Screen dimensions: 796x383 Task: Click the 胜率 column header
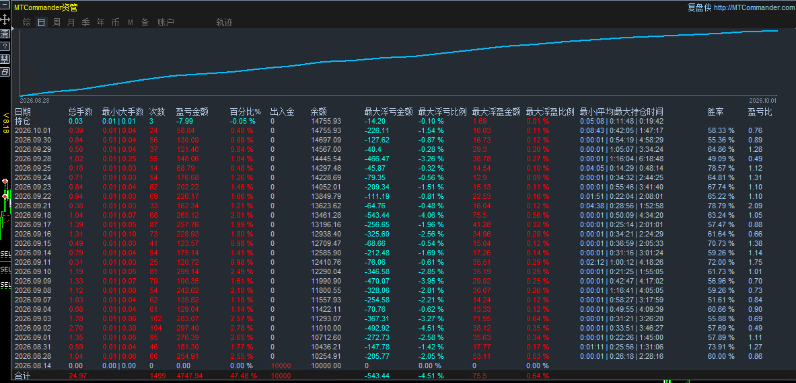pos(716,112)
